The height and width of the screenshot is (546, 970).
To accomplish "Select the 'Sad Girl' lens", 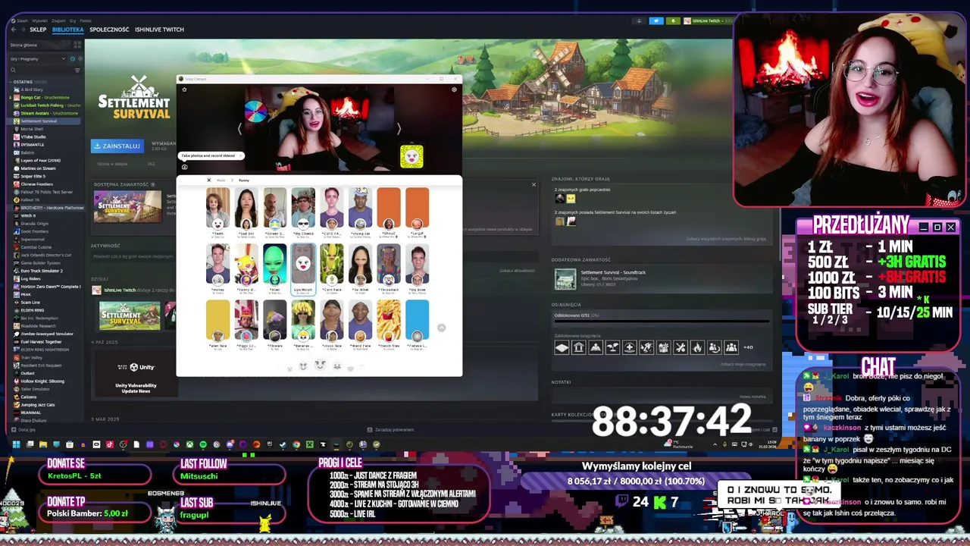I will click(x=246, y=209).
